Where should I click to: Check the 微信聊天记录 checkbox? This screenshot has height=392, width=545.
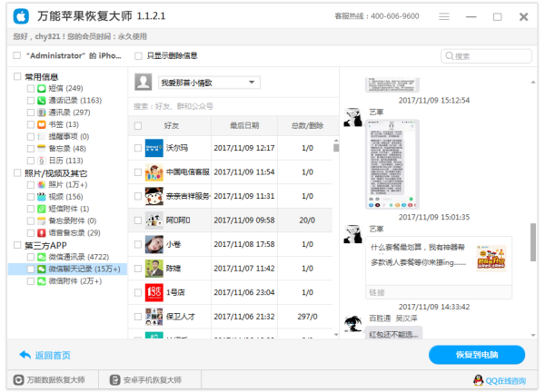pyautogui.click(x=31, y=269)
